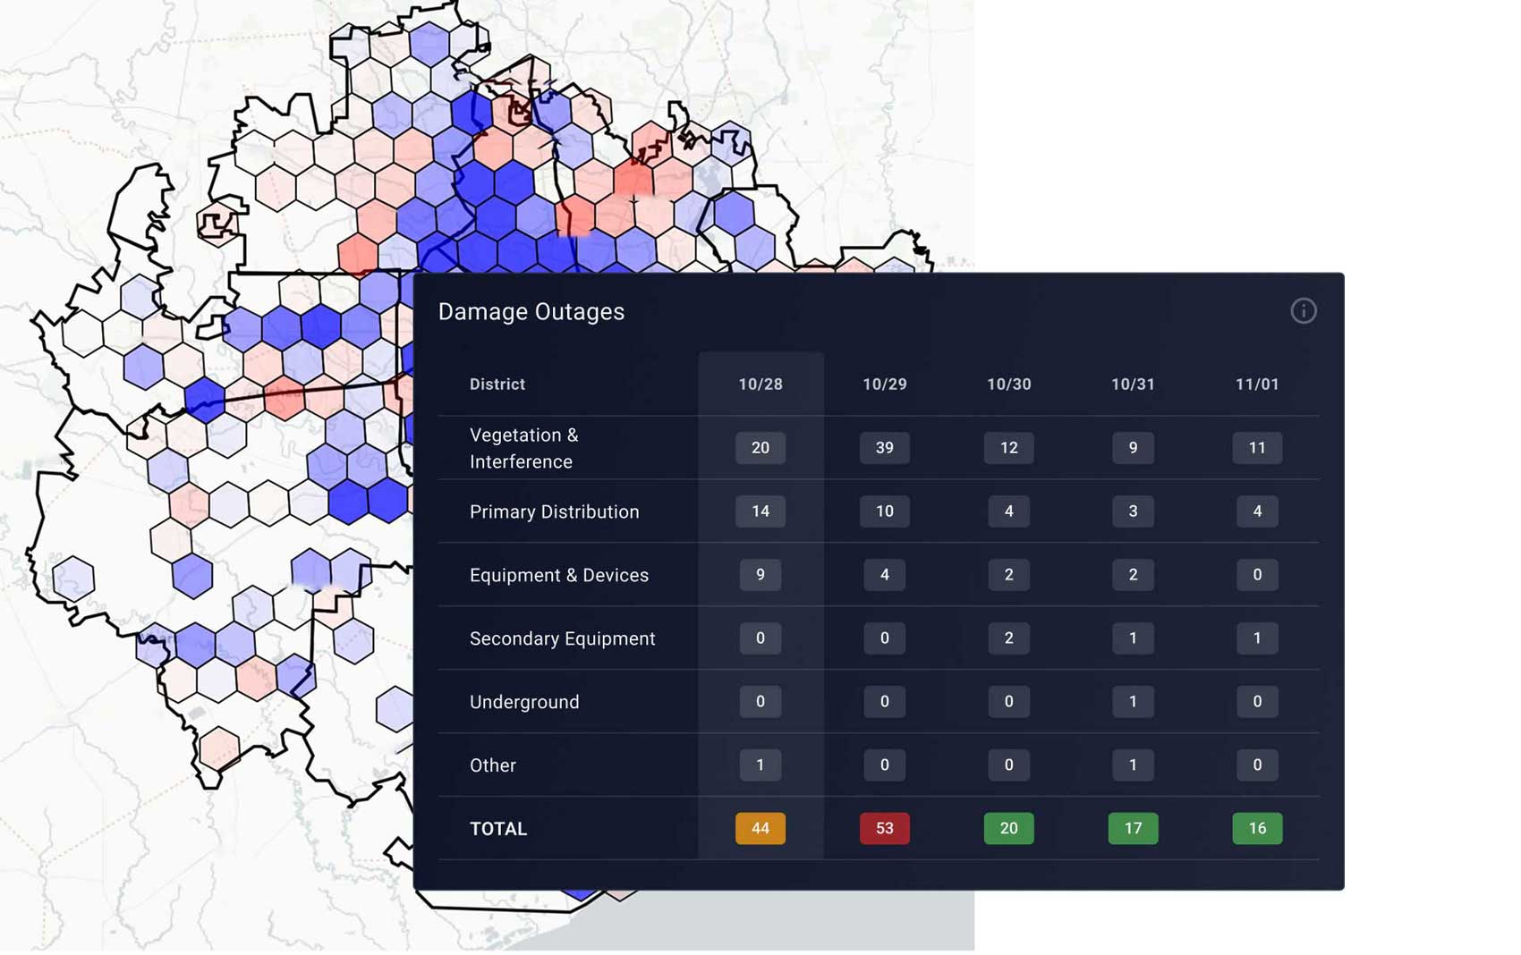Click the red total badge showing 53
The height and width of the screenshot is (955, 1521).
pos(884,829)
